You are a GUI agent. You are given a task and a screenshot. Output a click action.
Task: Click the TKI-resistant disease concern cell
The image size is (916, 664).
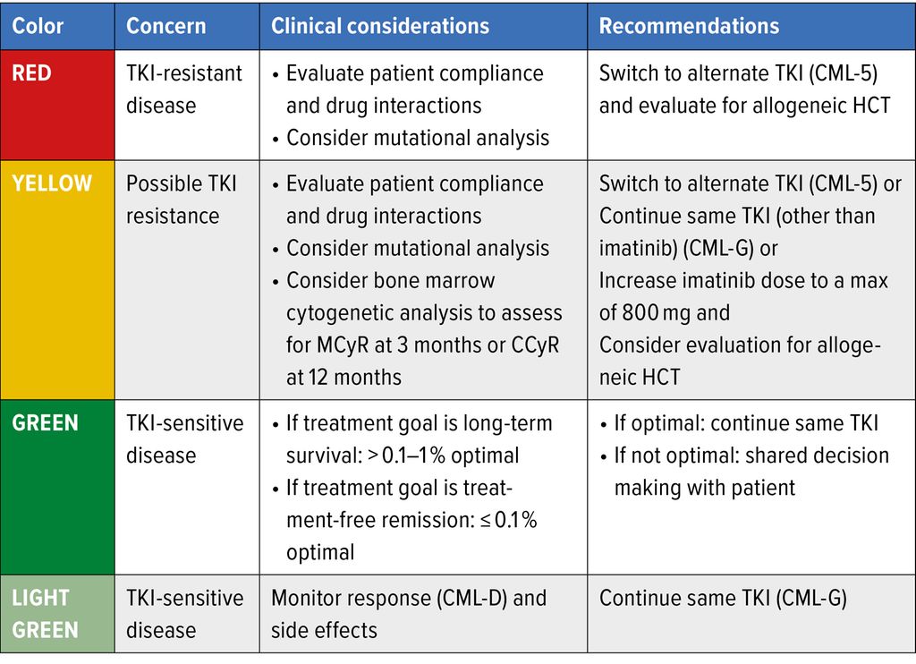click(183, 89)
